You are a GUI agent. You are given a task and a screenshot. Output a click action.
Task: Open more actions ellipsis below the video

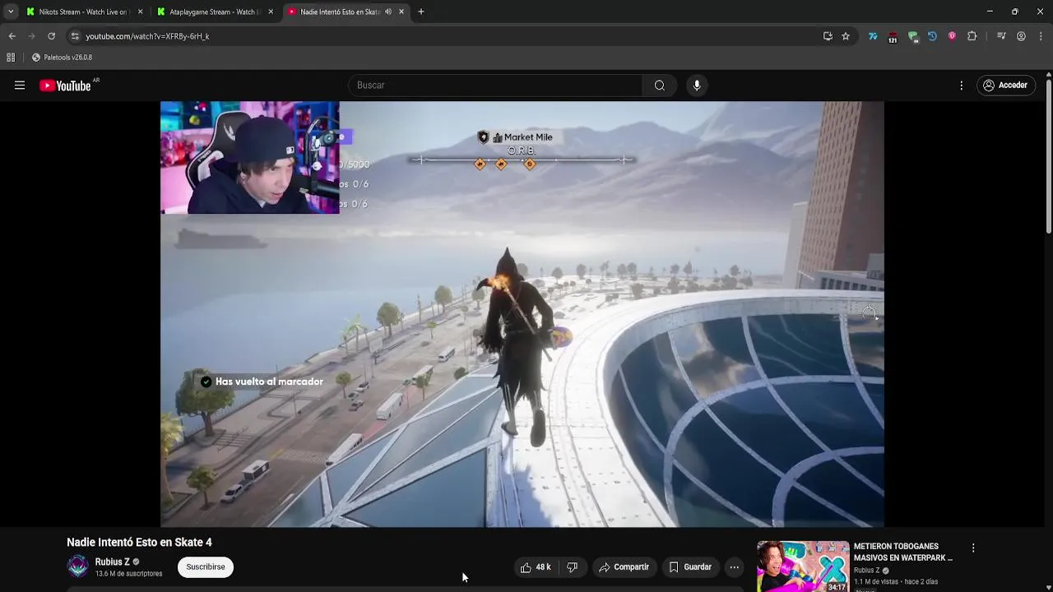(x=735, y=567)
